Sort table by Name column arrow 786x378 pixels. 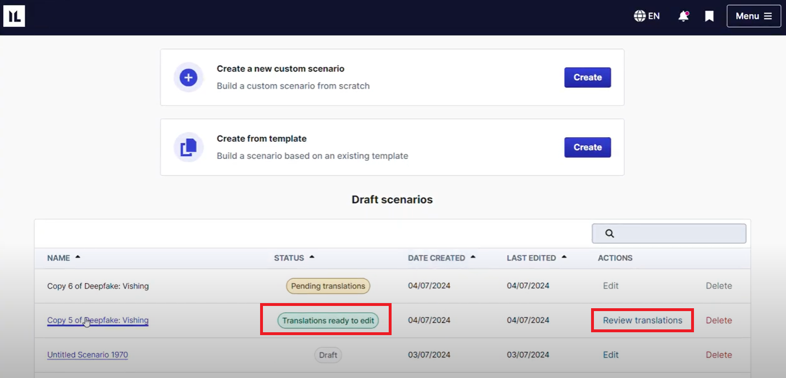[x=78, y=257]
